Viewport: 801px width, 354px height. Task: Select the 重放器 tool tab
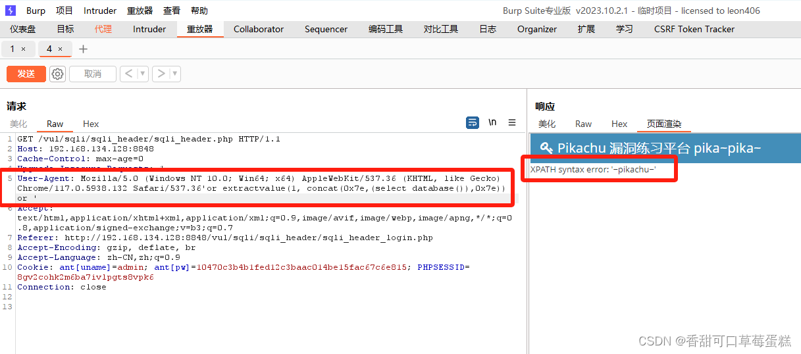pyautogui.click(x=200, y=29)
